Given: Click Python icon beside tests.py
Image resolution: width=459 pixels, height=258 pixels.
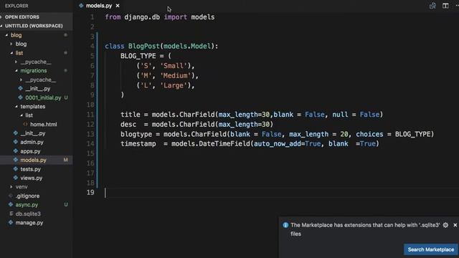Looking at the screenshot, I should (16, 169).
